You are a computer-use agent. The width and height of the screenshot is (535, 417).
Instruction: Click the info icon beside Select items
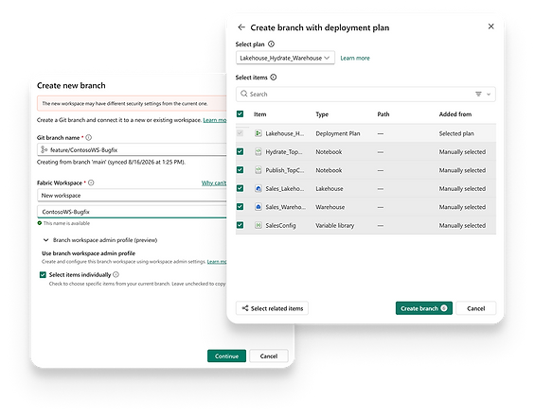tap(274, 78)
